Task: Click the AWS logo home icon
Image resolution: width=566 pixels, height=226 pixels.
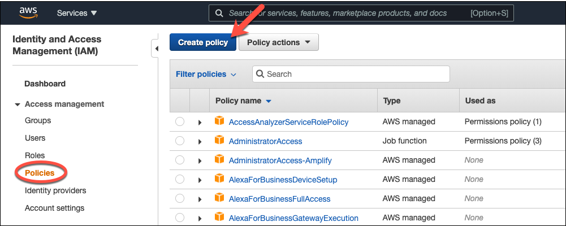Action: pyautogui.click(x=28, y=12)
